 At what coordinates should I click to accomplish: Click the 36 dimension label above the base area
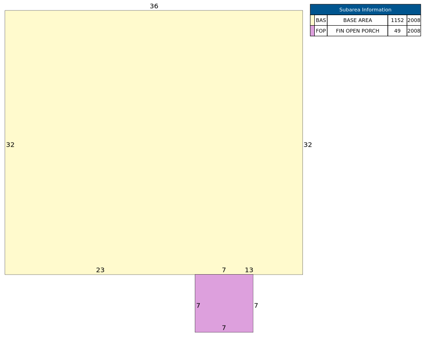[154, 6]
